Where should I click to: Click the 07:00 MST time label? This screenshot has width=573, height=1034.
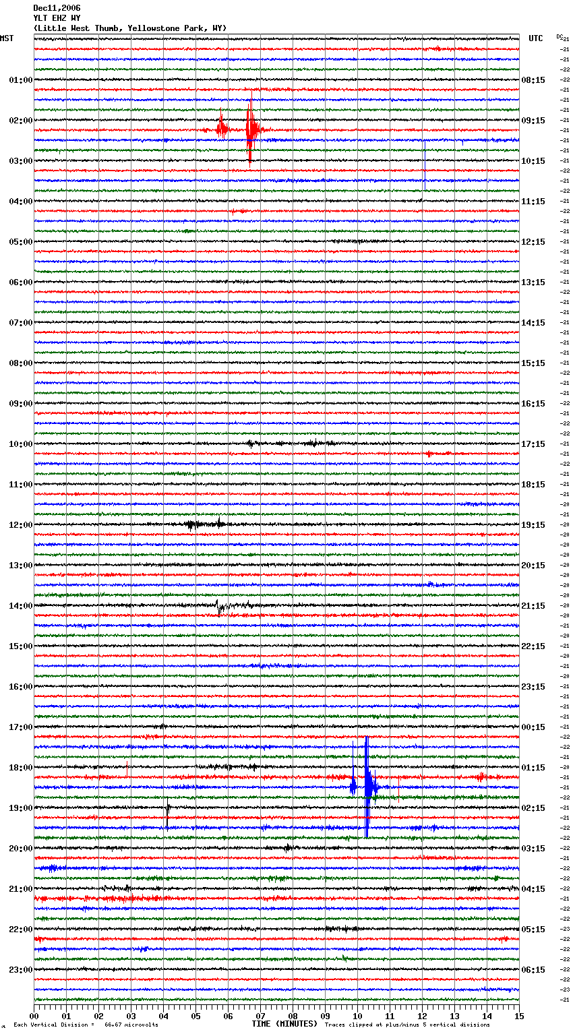[21, 323]
